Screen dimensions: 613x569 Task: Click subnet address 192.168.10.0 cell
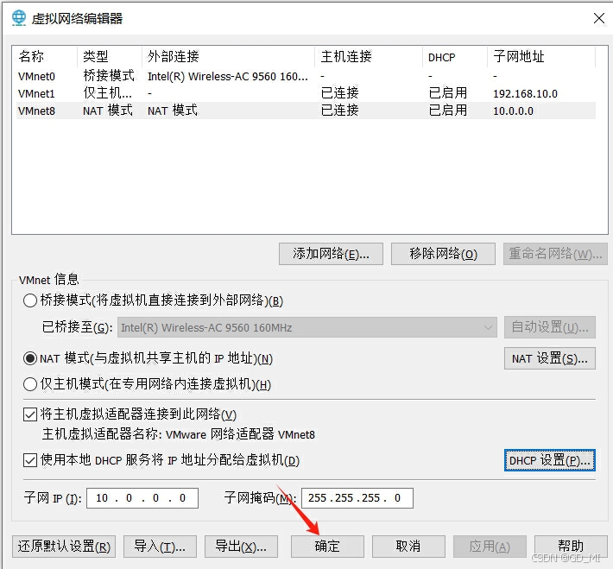click(x=525, y=94)
